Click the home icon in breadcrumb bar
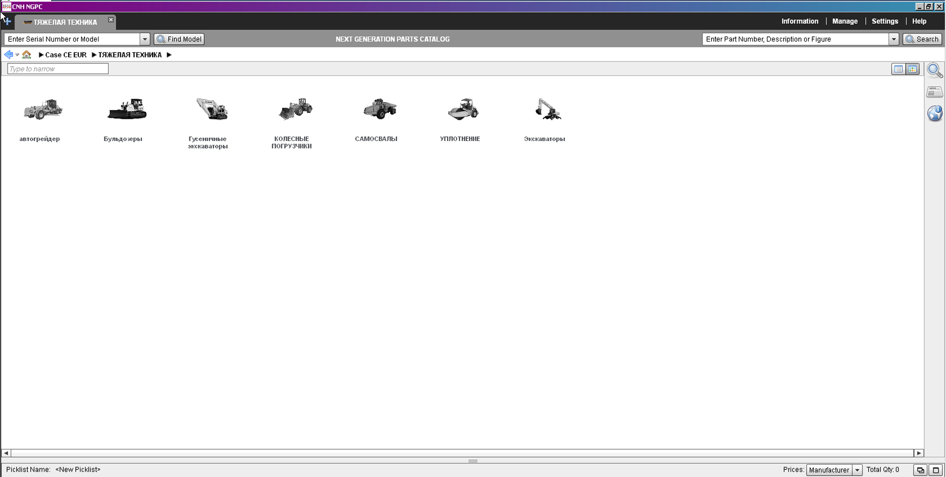 pyautogui.click(x=27, y=55)
